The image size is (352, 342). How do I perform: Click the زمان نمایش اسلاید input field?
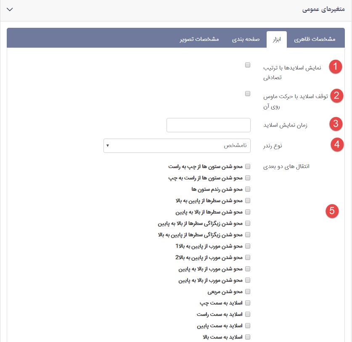(x=209, y=125)
